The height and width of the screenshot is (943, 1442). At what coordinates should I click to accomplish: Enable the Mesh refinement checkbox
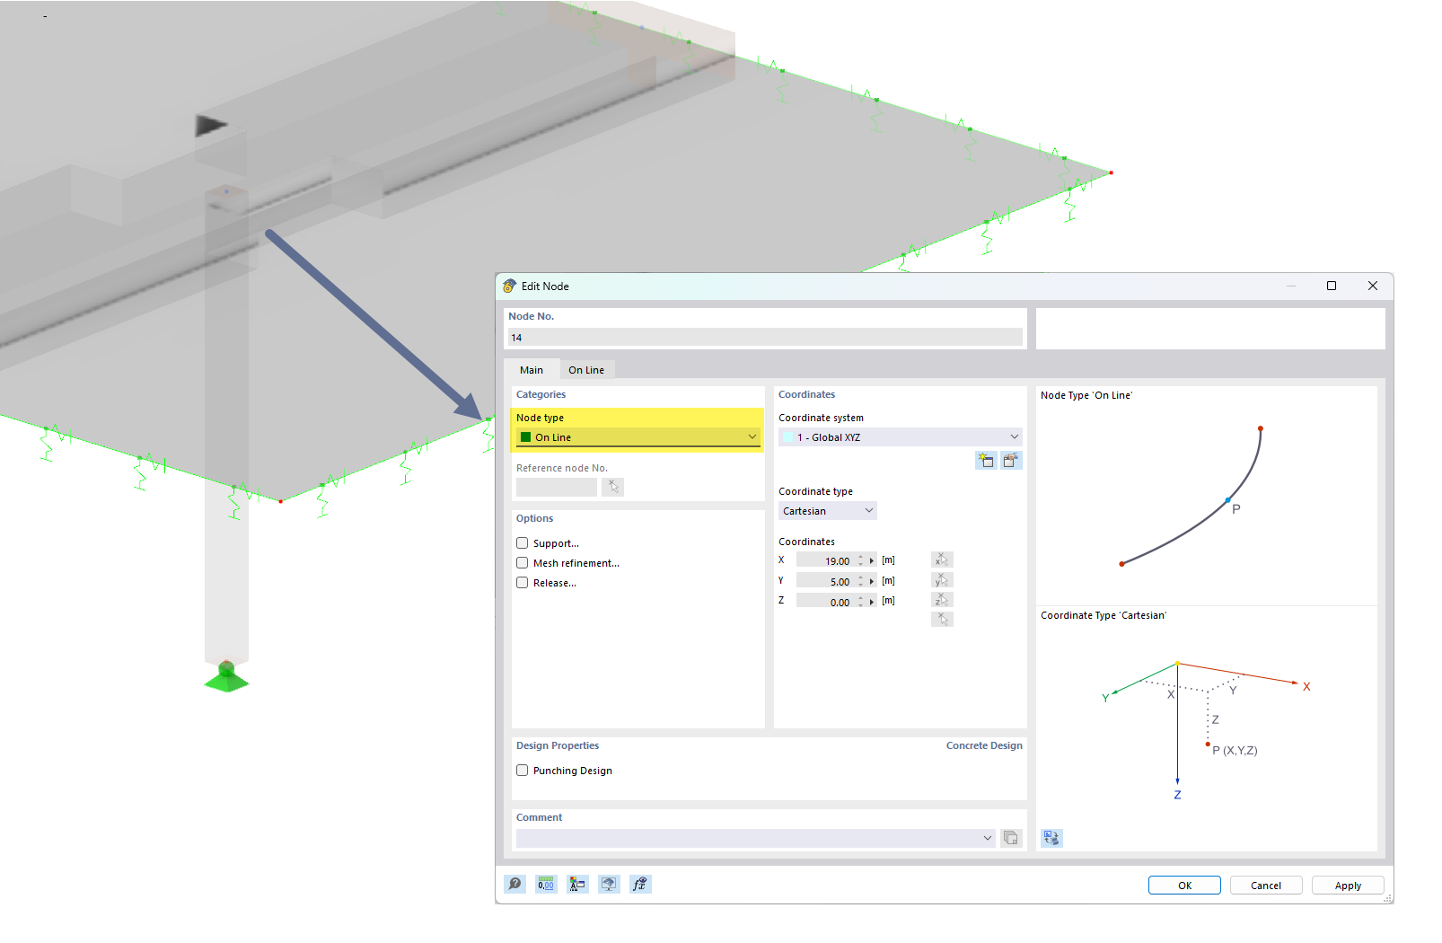523,563
